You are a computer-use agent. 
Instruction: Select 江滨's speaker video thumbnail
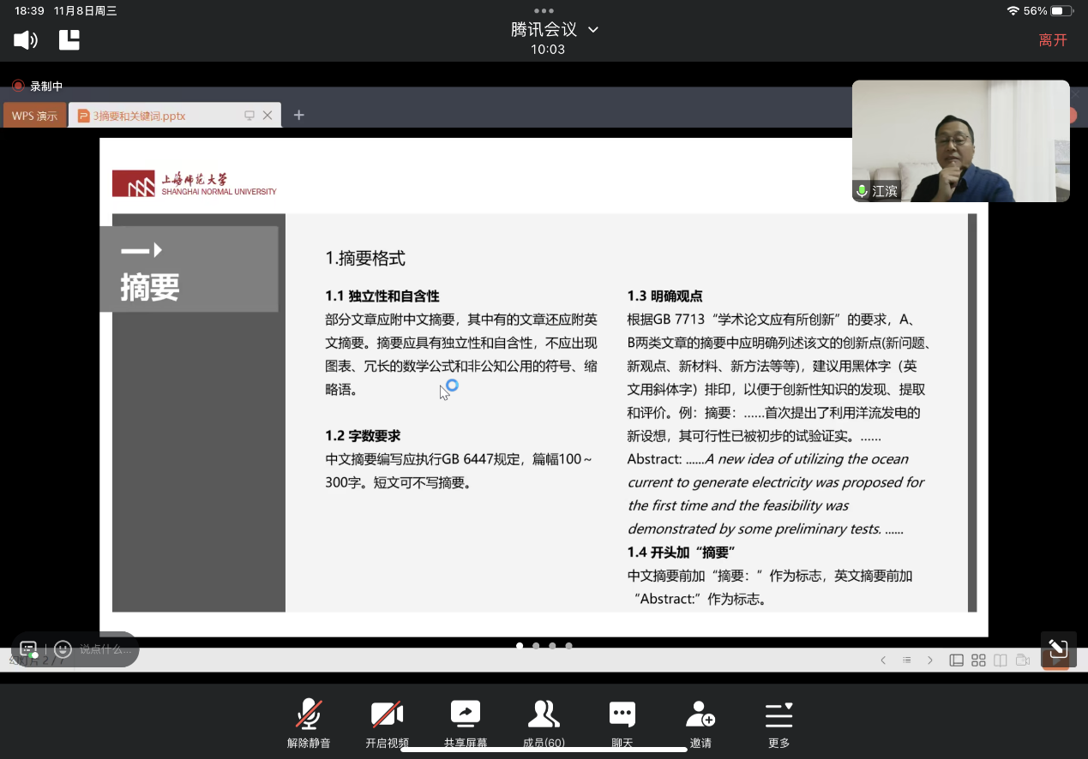(x=960, y=141)
